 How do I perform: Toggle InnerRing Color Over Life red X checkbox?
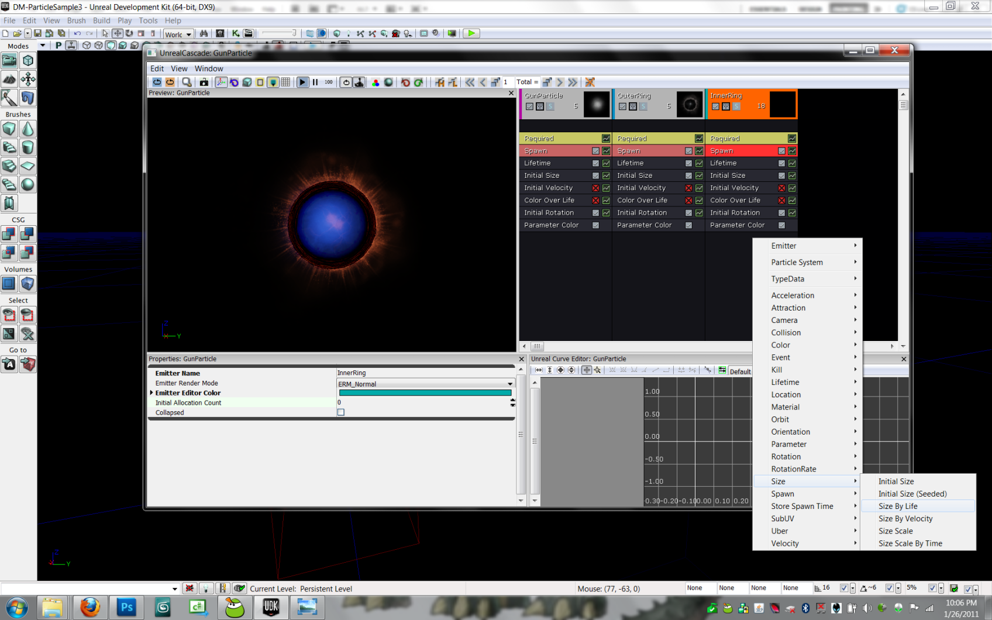pyautogui.click(x=781, y=200)
